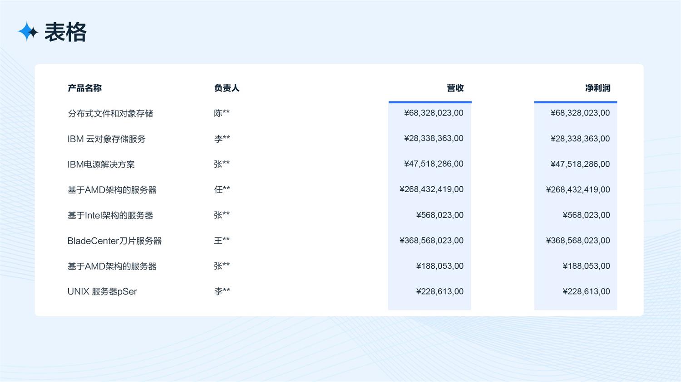This screenshot has height=382, width=681.
Task: Select the product name 分布式文件和对象存储
Action: (x=110, y=113)
